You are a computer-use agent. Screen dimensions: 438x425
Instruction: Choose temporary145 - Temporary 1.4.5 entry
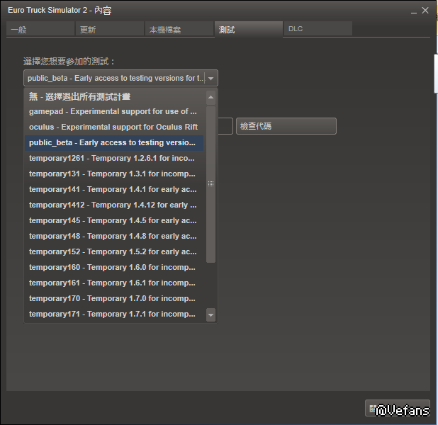coord(114,220)
